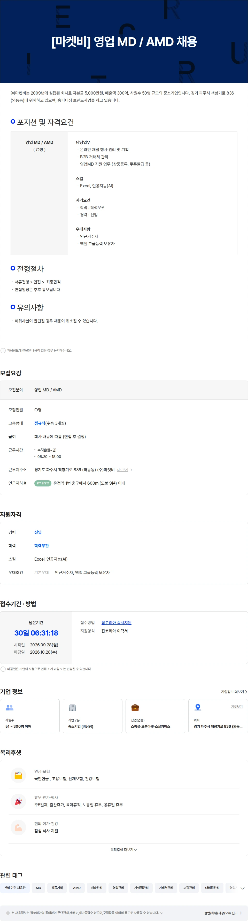Click the location map pin icon
Screen dimensions: 248x921
198,708
